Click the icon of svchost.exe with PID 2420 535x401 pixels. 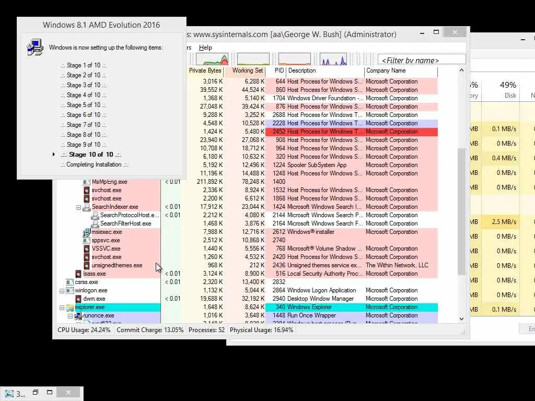pos(87,257)
